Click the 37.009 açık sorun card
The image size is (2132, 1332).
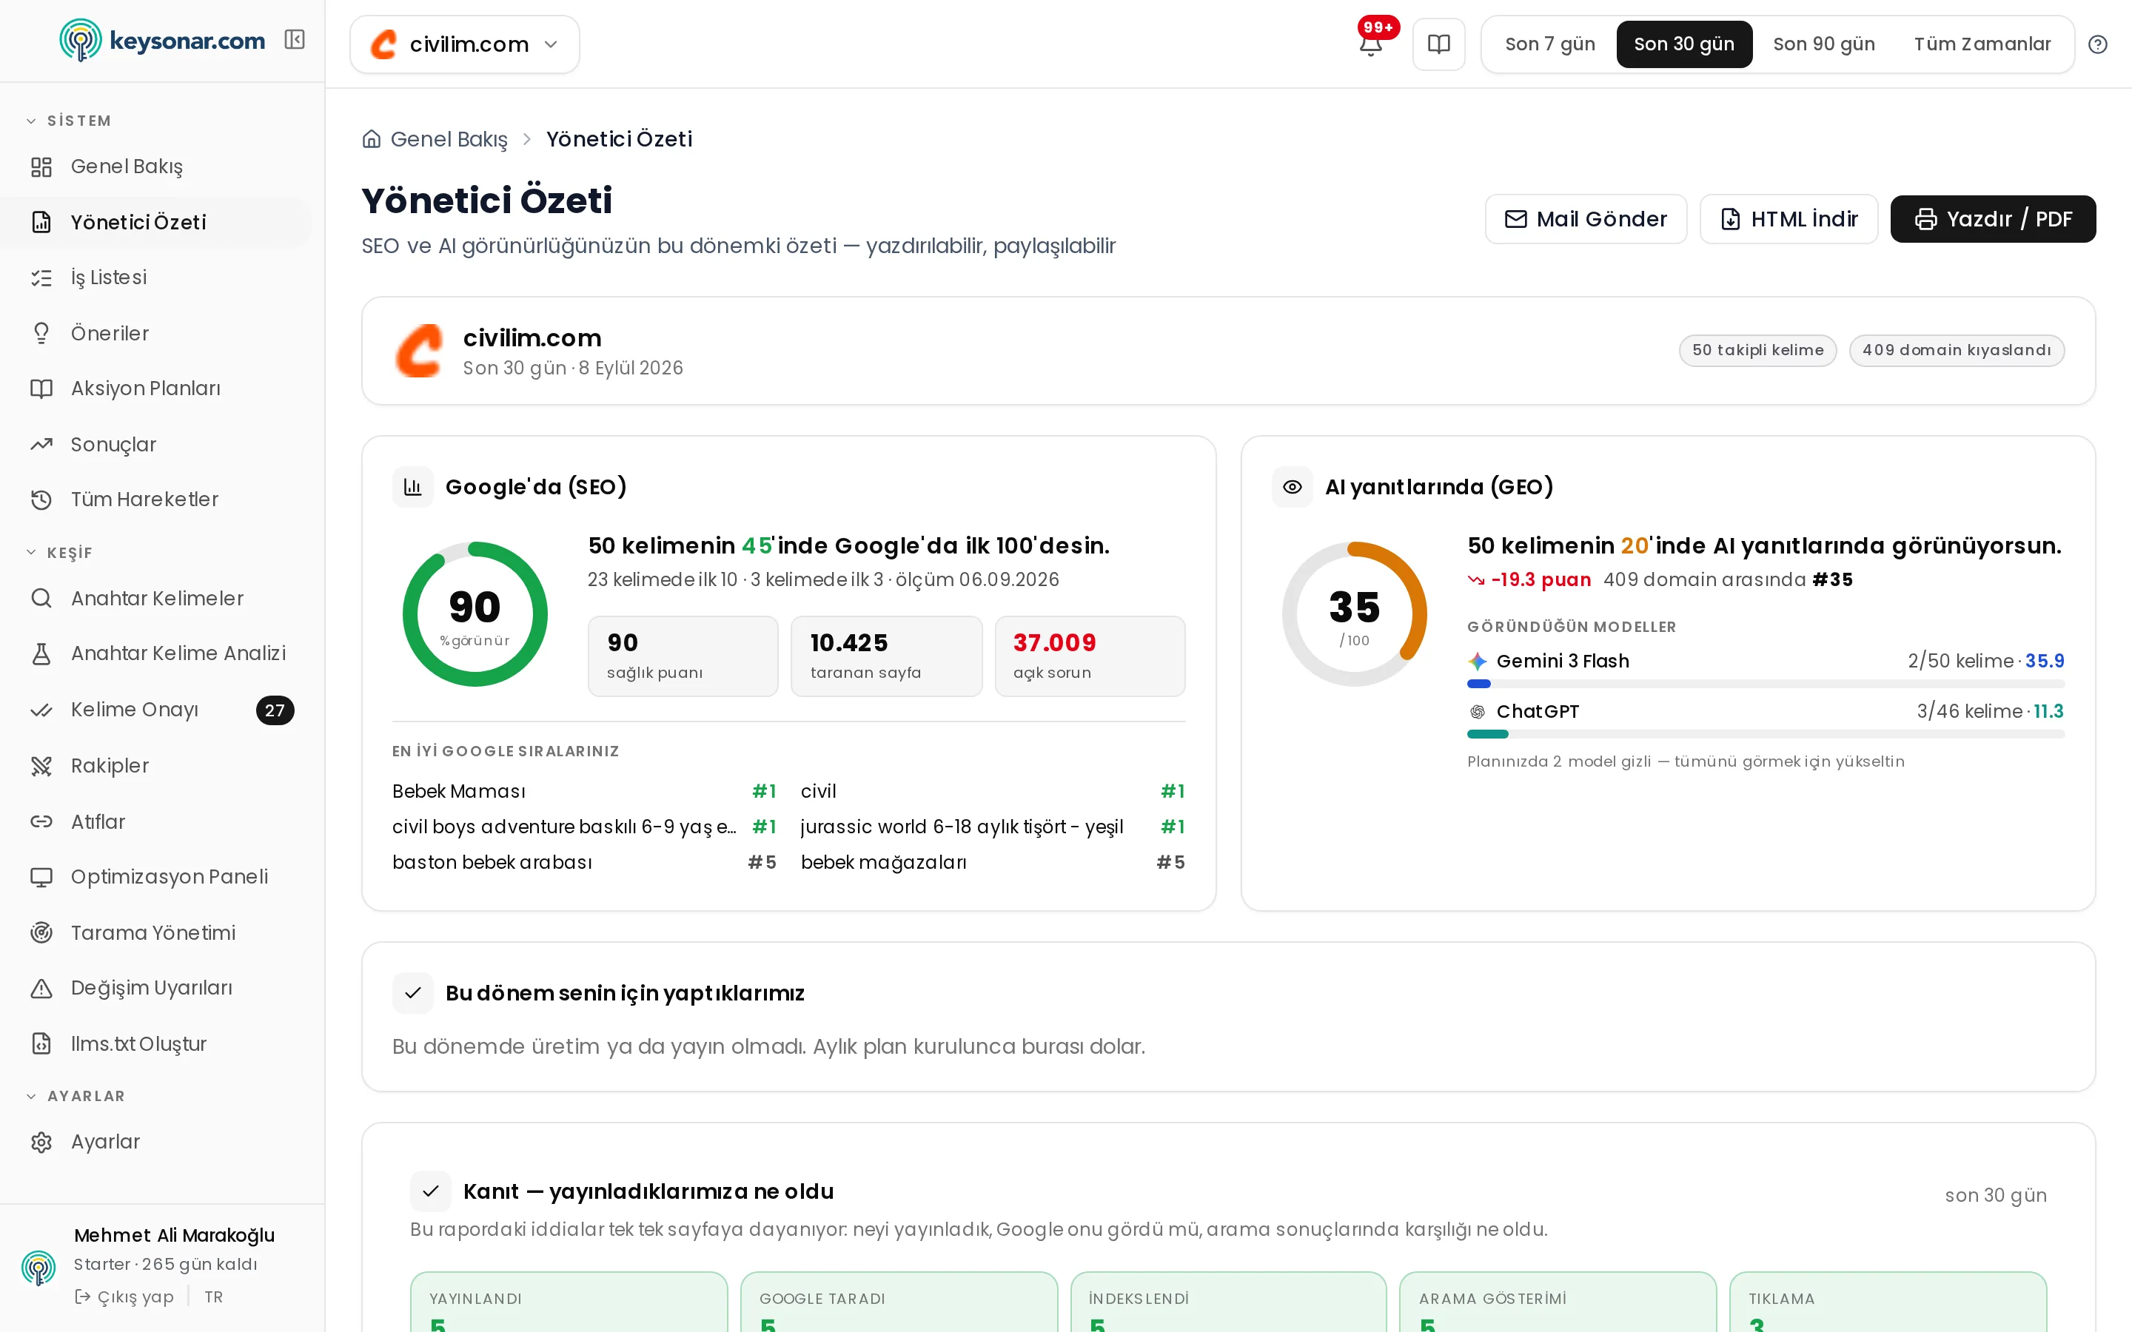click(x=1090, y=656)
